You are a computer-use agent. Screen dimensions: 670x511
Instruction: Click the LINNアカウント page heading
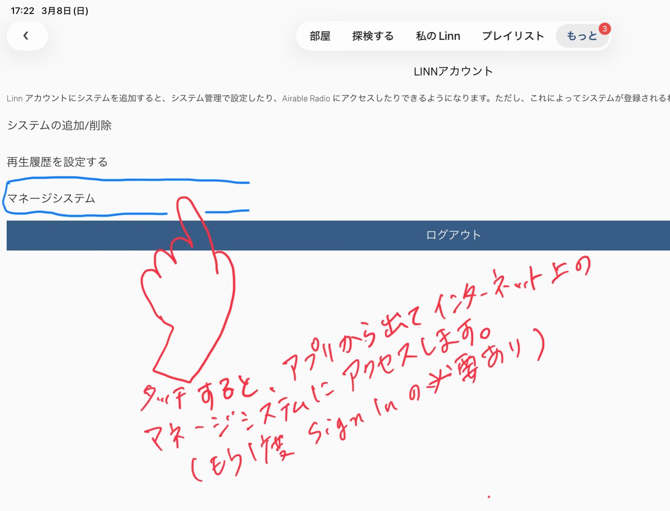[x=453, y=72]
